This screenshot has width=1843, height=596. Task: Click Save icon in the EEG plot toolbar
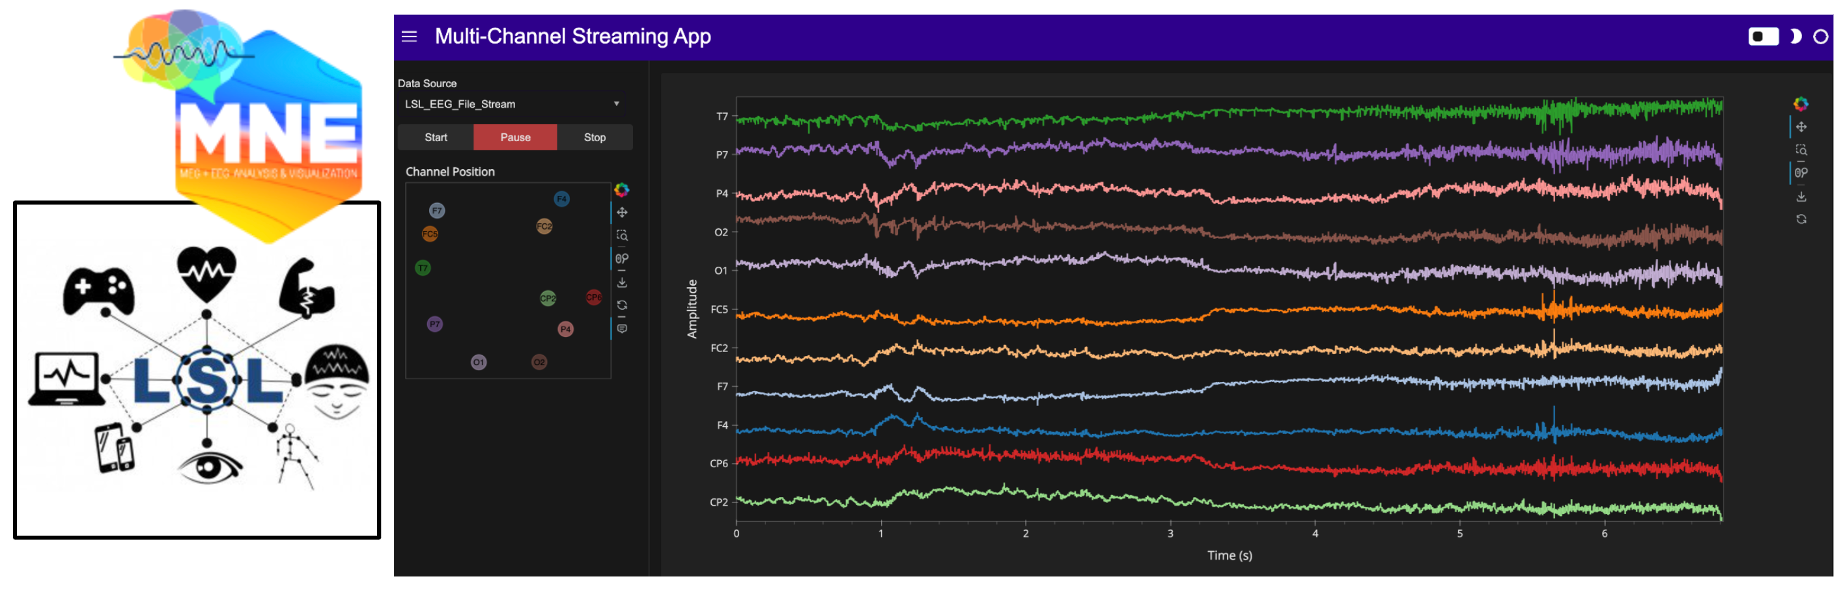(x=1801, y=196)
